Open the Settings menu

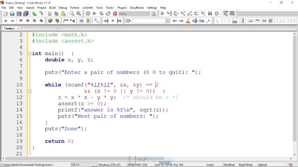pyautogui.click(x=152, y=8)
